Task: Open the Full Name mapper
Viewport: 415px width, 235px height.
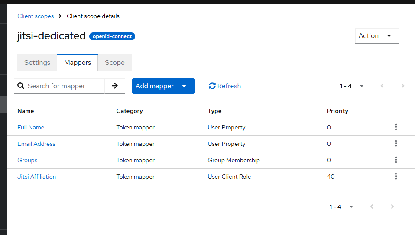Action: pos(31,127)
